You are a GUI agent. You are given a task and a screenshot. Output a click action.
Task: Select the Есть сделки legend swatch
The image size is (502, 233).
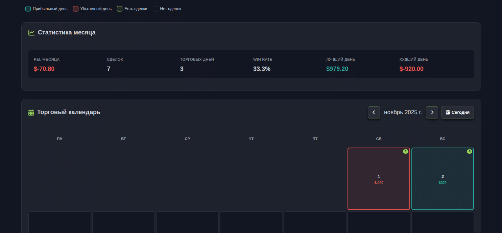point(120,9)
